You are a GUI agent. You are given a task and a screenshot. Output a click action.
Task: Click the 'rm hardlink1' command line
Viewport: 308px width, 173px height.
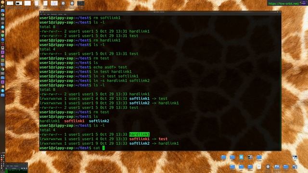click(107, 40)
